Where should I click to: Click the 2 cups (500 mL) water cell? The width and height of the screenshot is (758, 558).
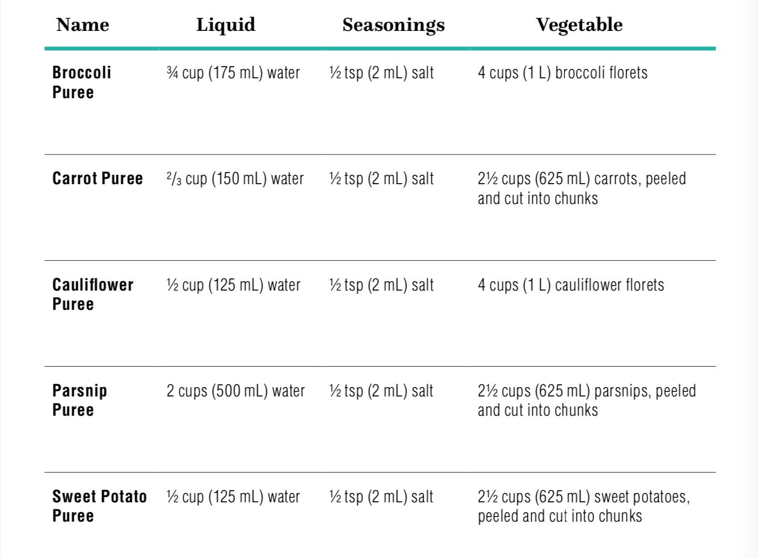pyautogui.click(x=236, y=391)
